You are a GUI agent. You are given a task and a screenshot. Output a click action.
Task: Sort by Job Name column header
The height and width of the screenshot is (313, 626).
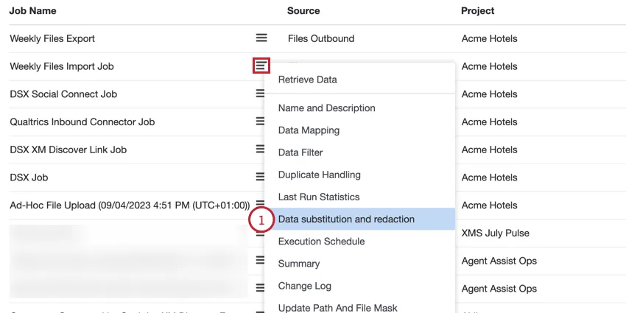(33, 11)
